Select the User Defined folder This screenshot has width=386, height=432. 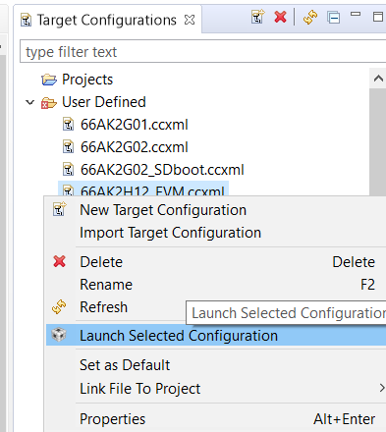click(x=104, y=102)
